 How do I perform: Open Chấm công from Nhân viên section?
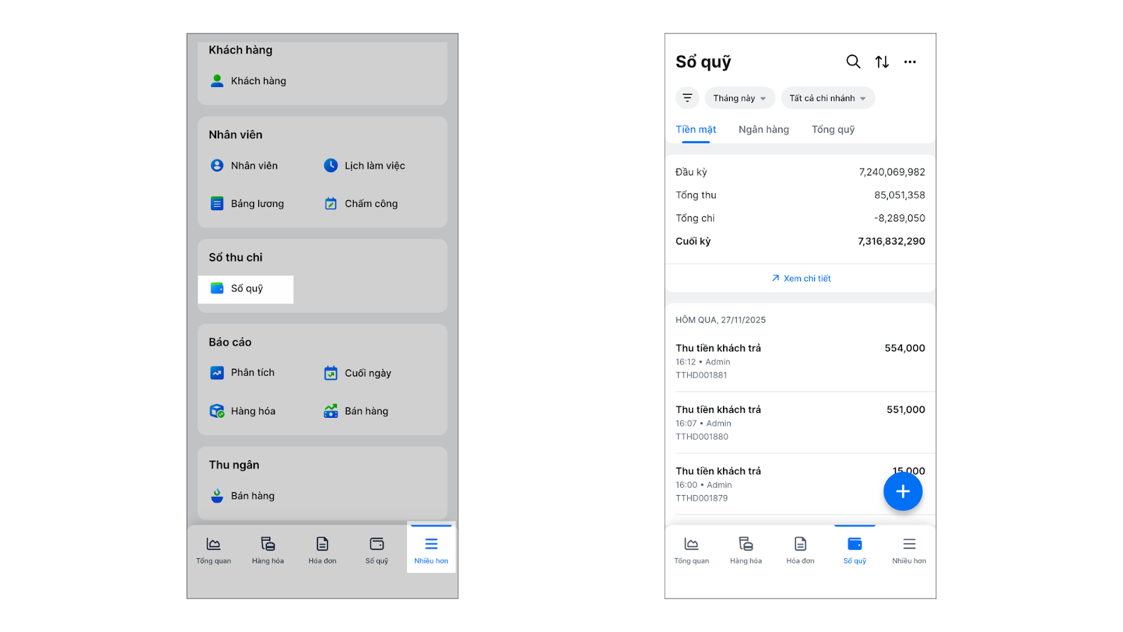(x=361, y=204)
